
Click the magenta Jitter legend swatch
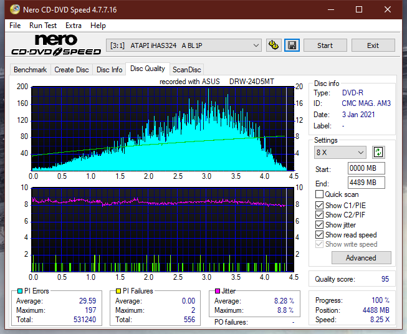218,291
